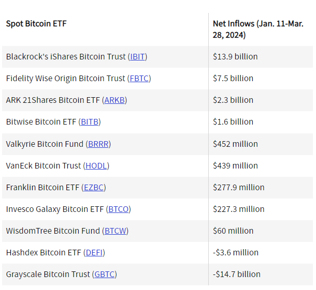Select the $13.9 billion inflow cell
Screen dimensions: 316x290
(235, 57)
